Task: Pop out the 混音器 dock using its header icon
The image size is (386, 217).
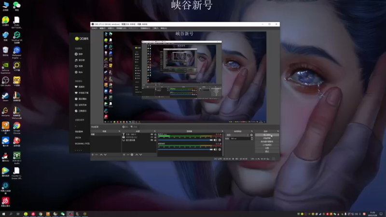Action: click(222, 131)
